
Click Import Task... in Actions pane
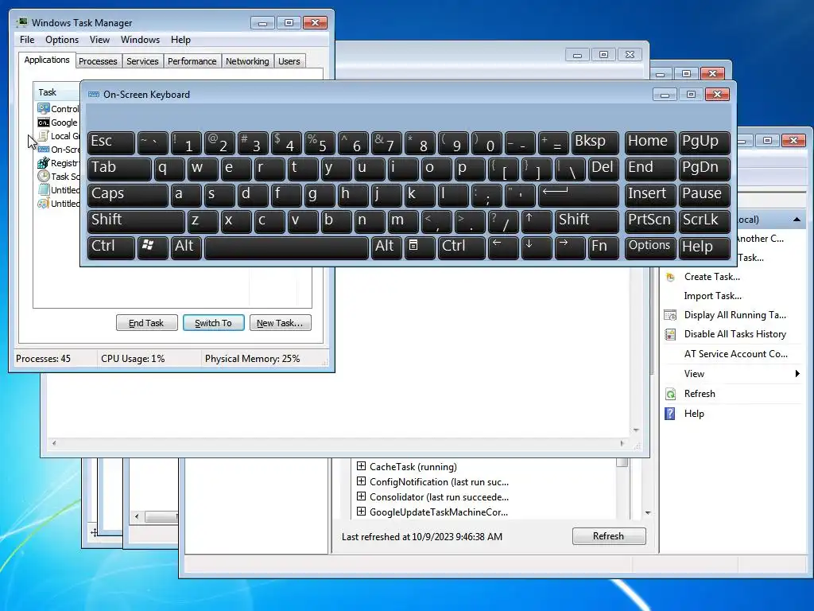click(713, 296)
